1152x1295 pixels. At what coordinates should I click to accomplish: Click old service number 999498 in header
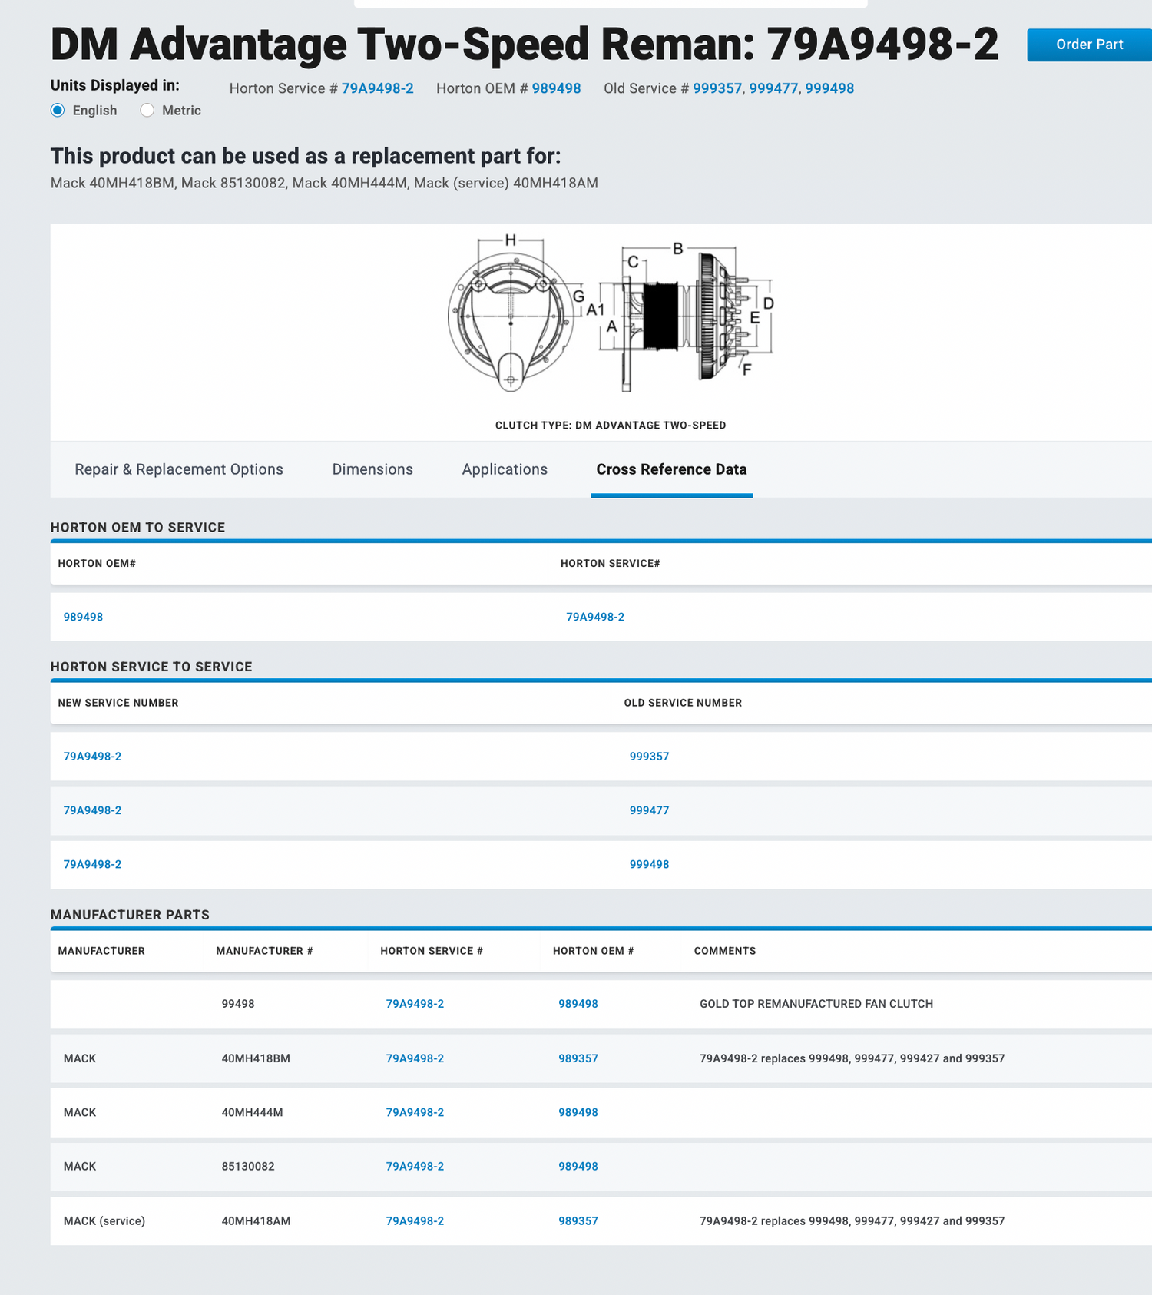(x=829, y=88)
